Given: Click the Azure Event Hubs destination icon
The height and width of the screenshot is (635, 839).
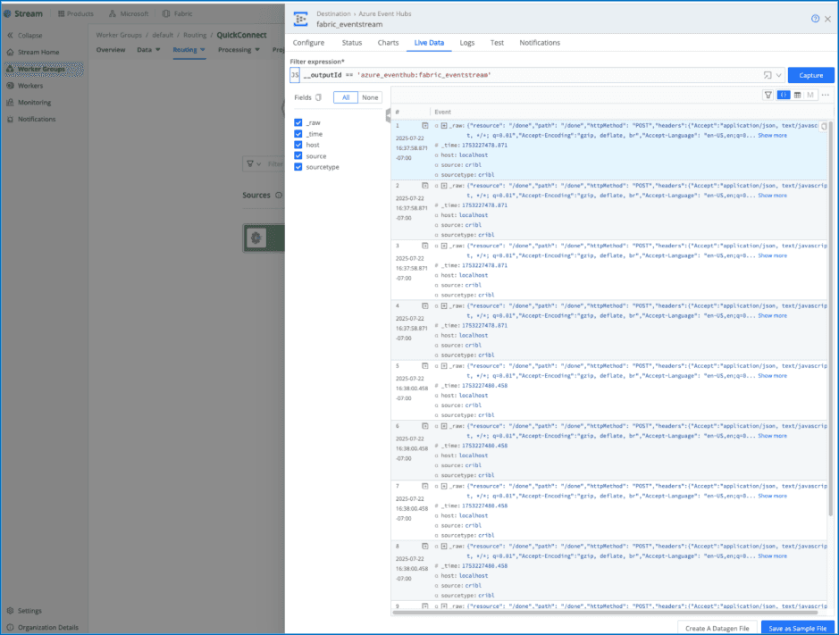Looking at the screenshot, I should click(x=301, y=19).
